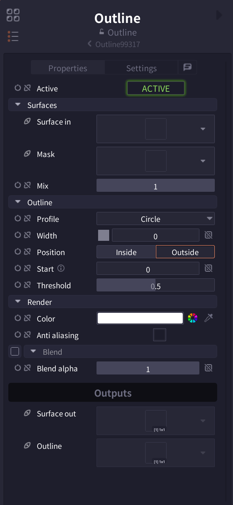The height and width of the screenshot is (505, 233).
Task: Switch to the Settings tab
Action: (141, 68)
